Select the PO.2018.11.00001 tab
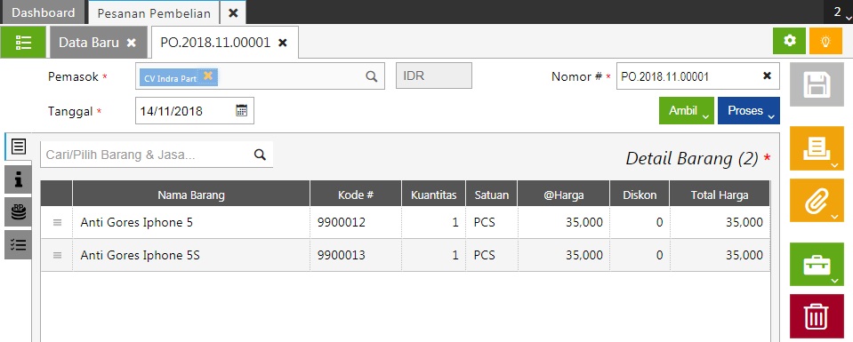 coord(224,43)
